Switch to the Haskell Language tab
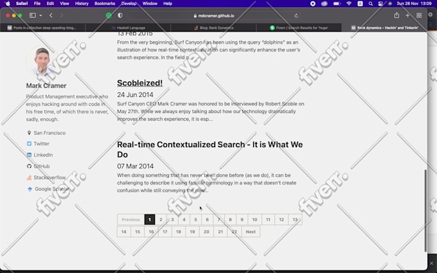The height and width of the screenshot is (273, 437). pos(128,28)
